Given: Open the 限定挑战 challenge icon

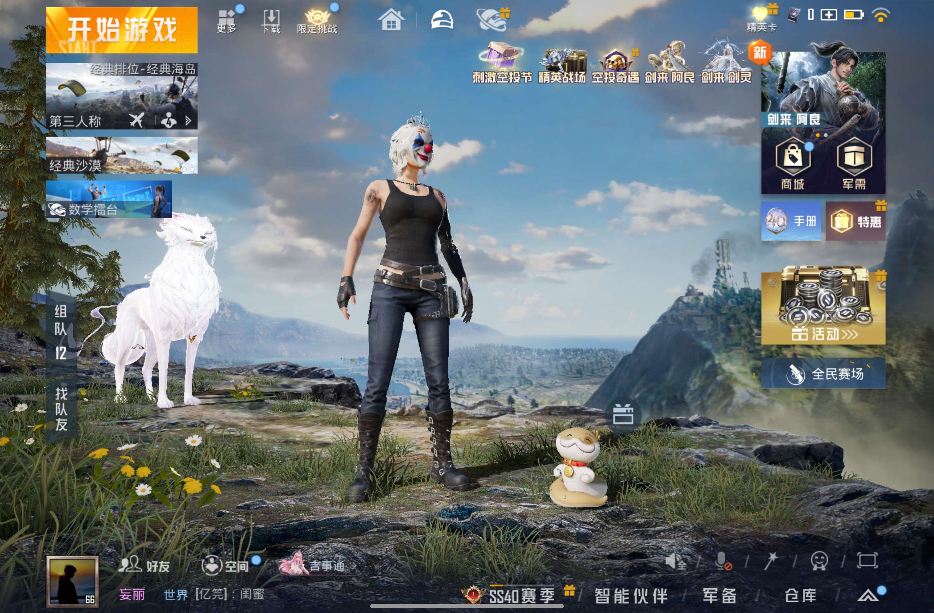Looking at the screenshot, I should 317,21.
